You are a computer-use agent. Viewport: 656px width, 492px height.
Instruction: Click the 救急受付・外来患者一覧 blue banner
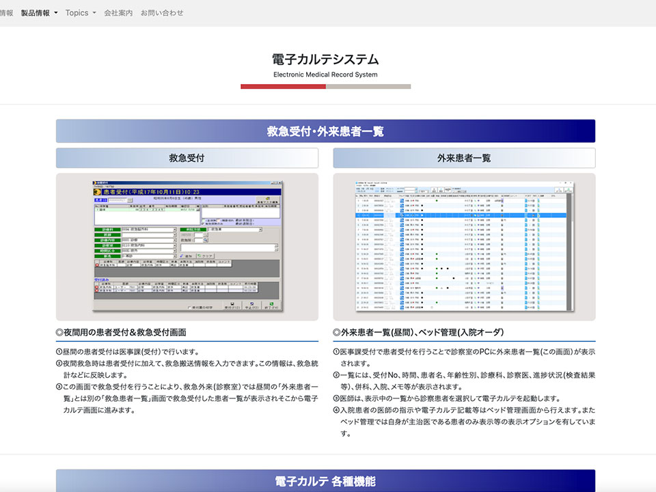pos(325,131)
